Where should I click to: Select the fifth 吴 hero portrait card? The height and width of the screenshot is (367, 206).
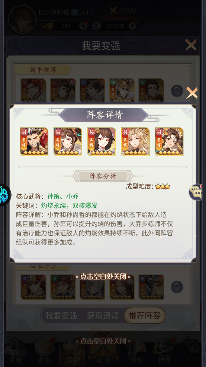169,142
